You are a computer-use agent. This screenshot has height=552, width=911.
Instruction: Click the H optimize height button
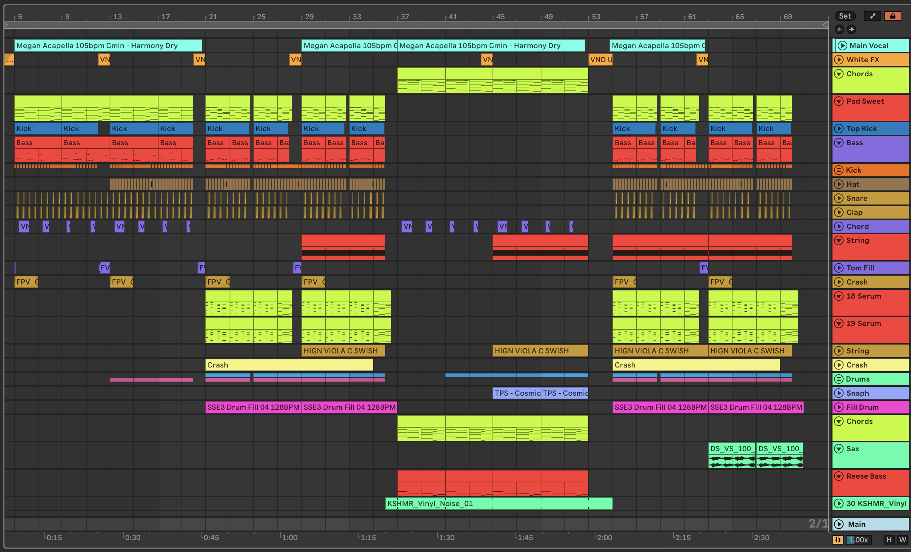(x=889, y=540)
